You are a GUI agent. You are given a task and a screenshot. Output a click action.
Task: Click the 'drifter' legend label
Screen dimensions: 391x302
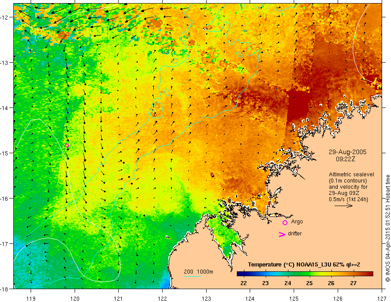[x=295, y=234]
